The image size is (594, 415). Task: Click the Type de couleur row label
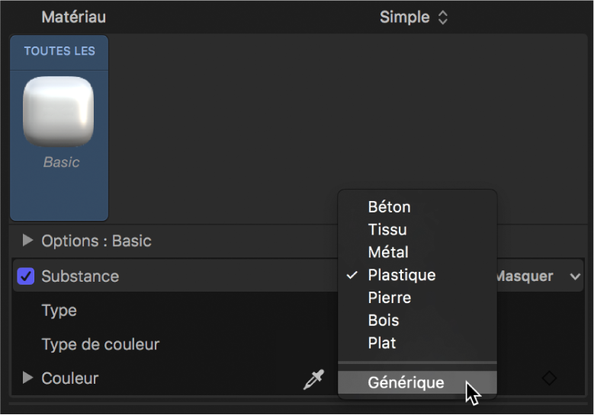[x=101, y=344]
